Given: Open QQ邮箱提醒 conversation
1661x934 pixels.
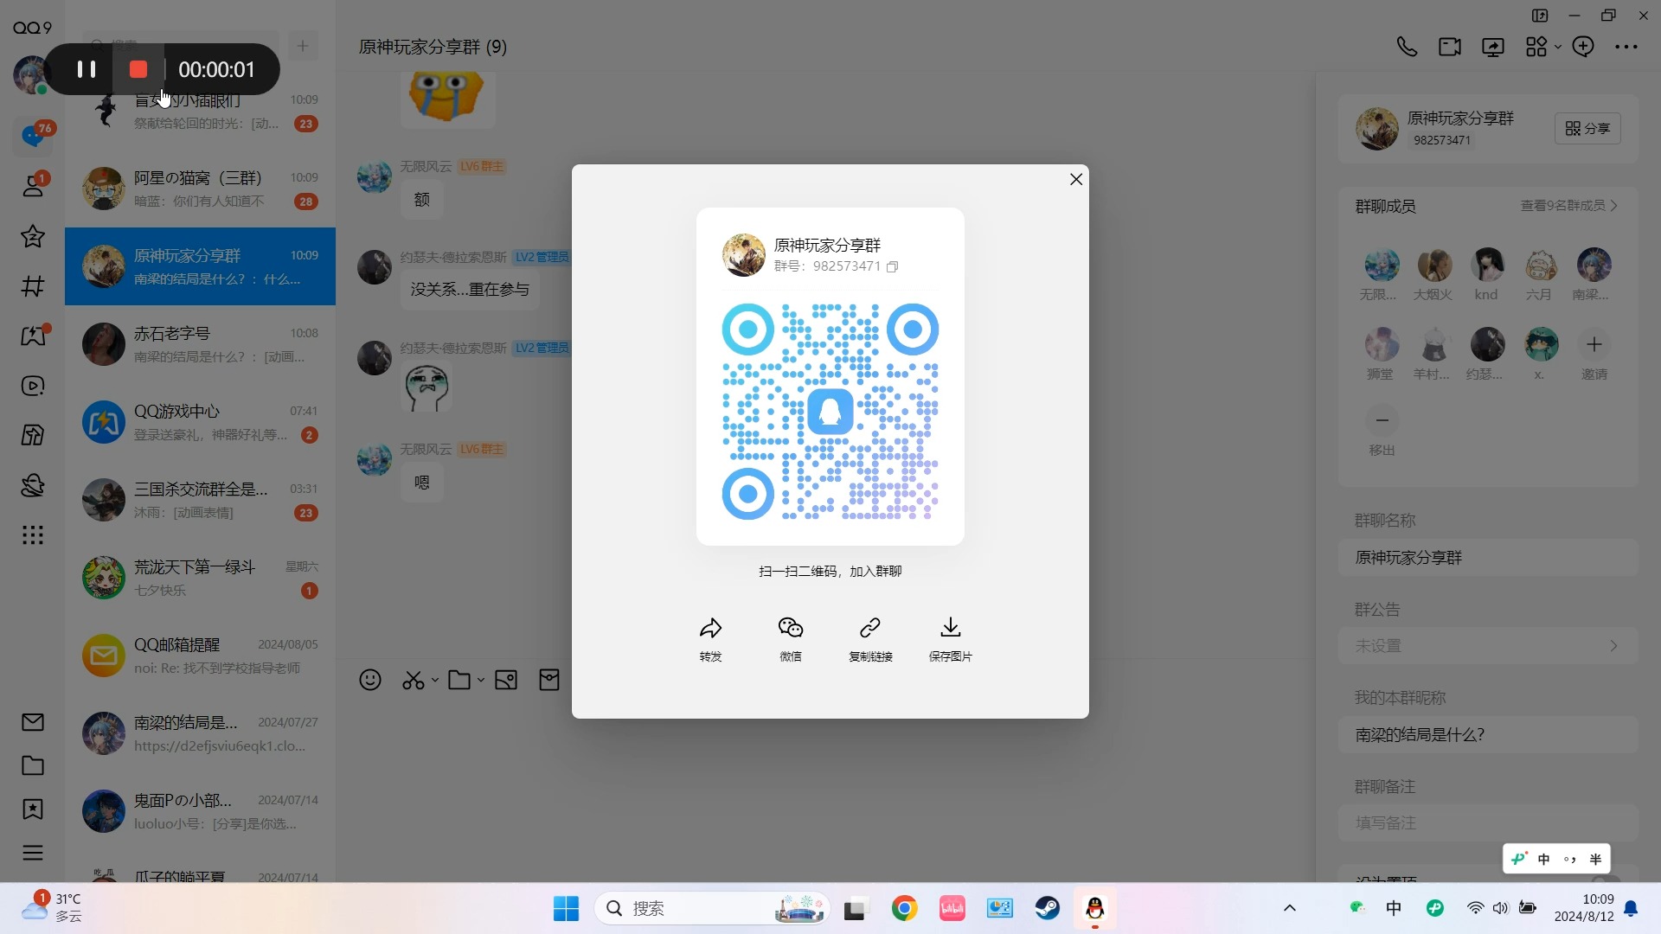Looking at the screenshot, I should tap(200, 656).
